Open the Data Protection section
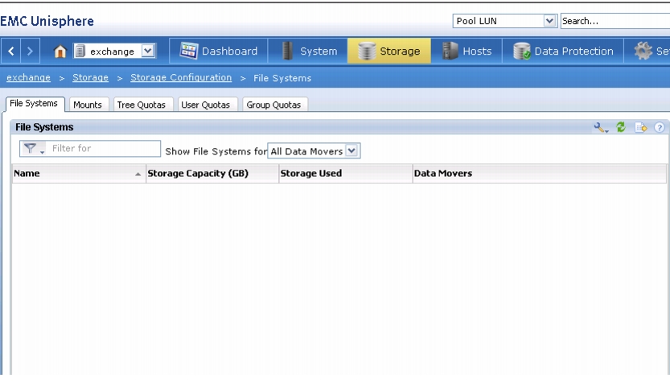This screenshot has height=382, width=670. 563,51
